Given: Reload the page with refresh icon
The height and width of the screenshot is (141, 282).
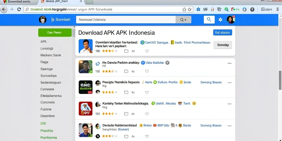Looking at the screenshot, I should point(19,9).
